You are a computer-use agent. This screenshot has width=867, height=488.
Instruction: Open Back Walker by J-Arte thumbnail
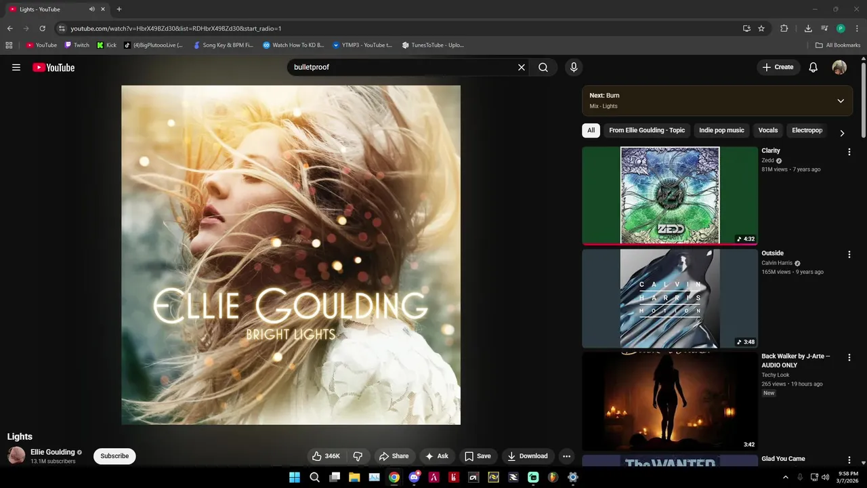[x=670, y=401]
